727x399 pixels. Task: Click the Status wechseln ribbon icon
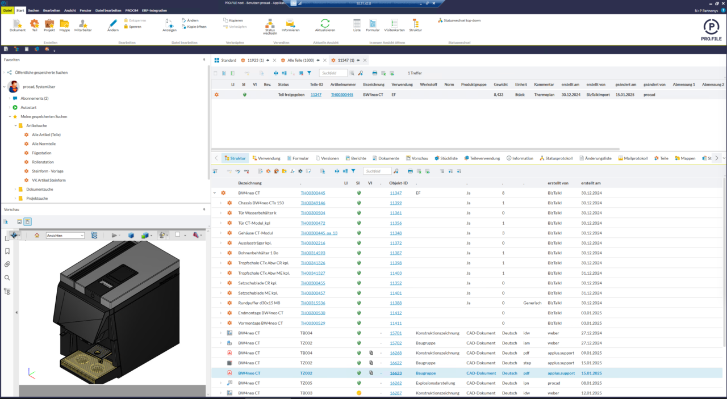[x=270, y=24]
